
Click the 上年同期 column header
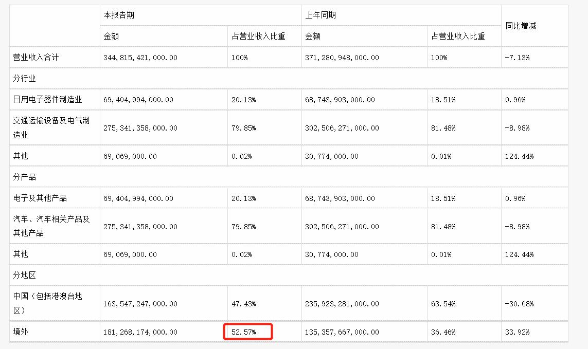(320, 15)
